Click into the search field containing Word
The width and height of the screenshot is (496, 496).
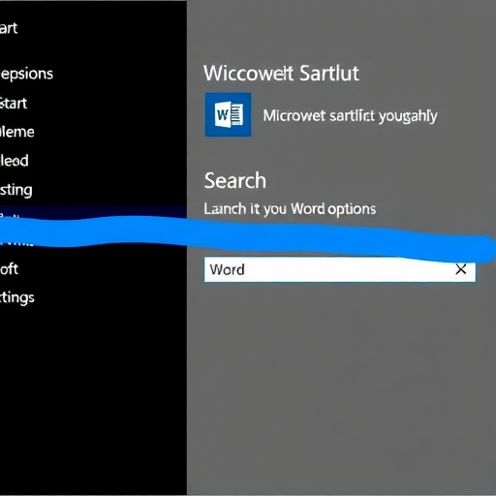(x=340, y=269)
